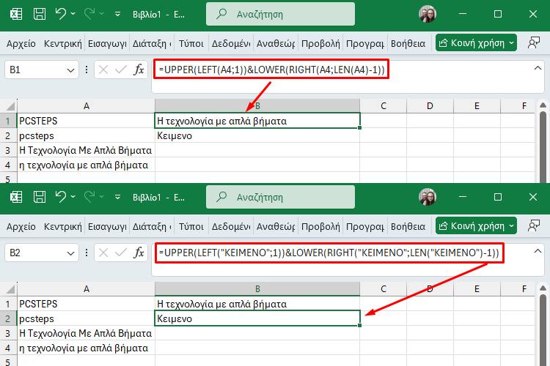This screenshot has height=366, width=550.
Task: Click the Excel logo in the top window
Action: (16, 14)
